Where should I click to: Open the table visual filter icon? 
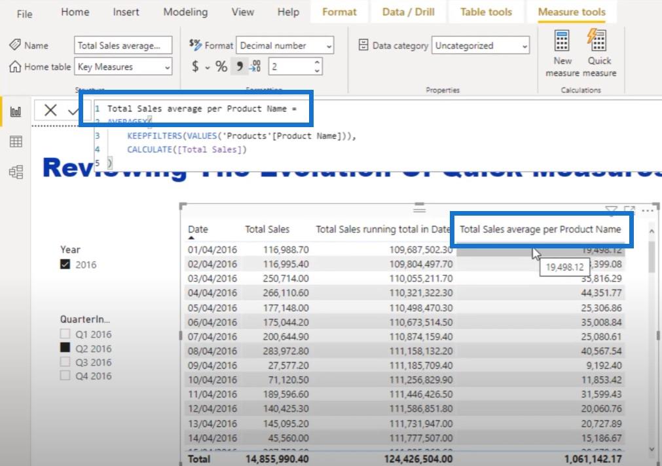pos(611,210)
